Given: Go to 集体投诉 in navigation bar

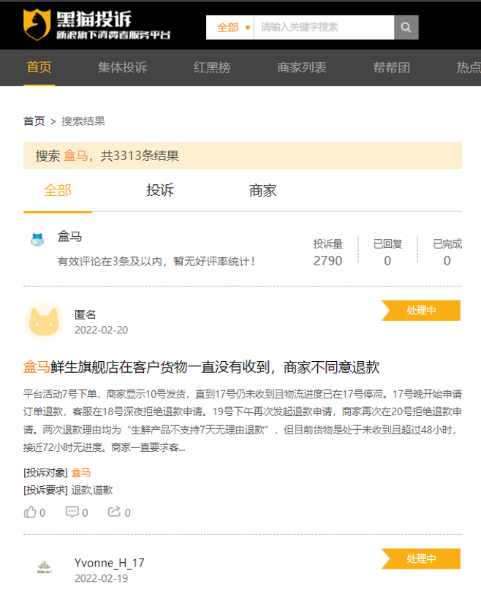Looking at the screenshot, I should point(122,68).
